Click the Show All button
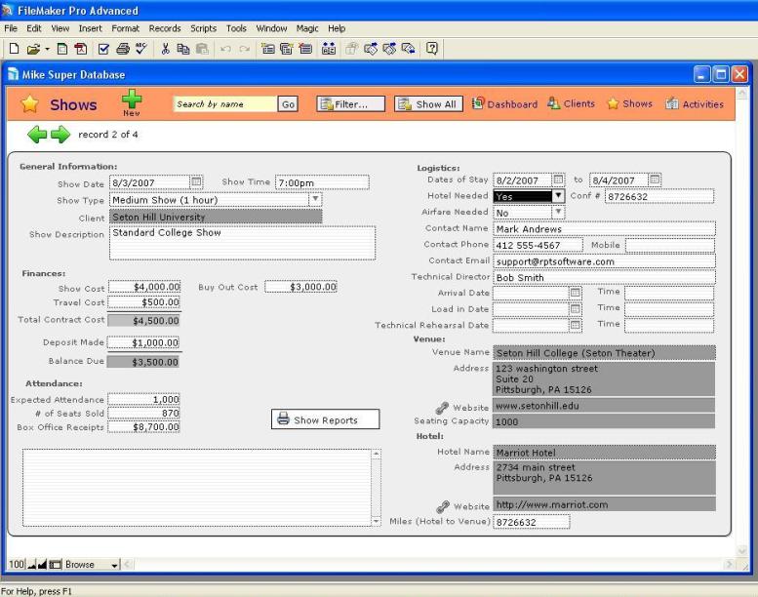 coord(428,104)
